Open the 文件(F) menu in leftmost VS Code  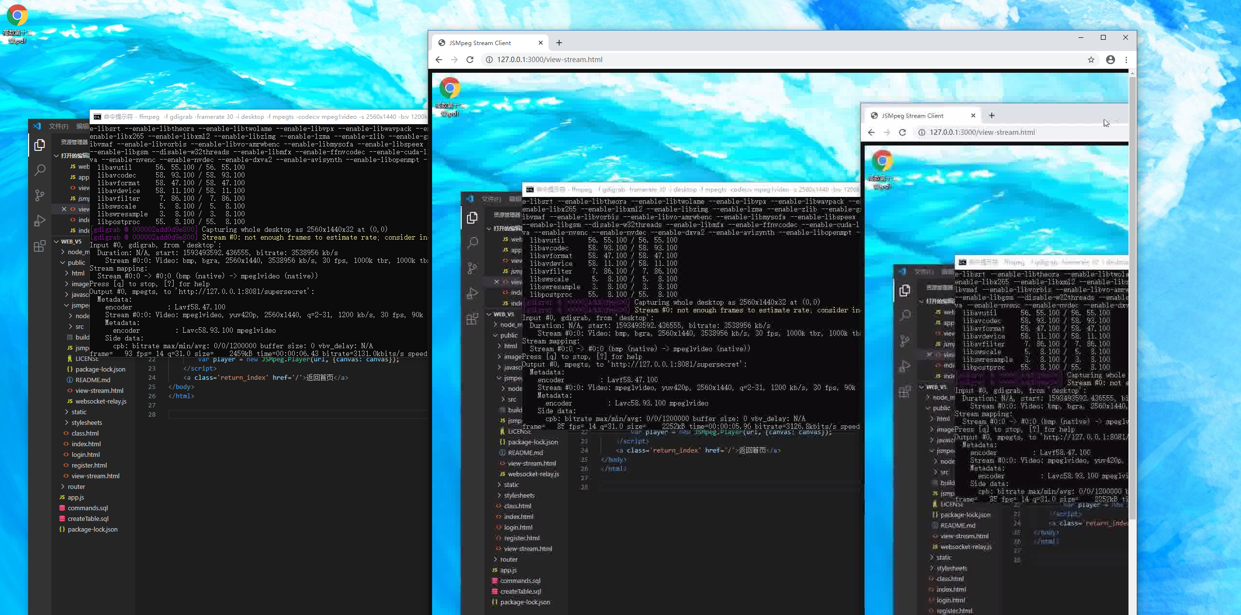point(58,126)
